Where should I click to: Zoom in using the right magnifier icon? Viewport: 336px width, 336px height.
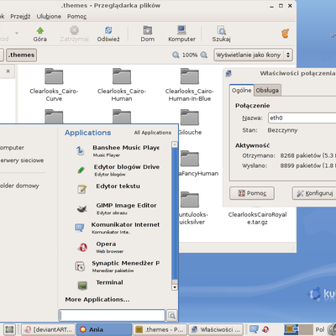(204, 55)
